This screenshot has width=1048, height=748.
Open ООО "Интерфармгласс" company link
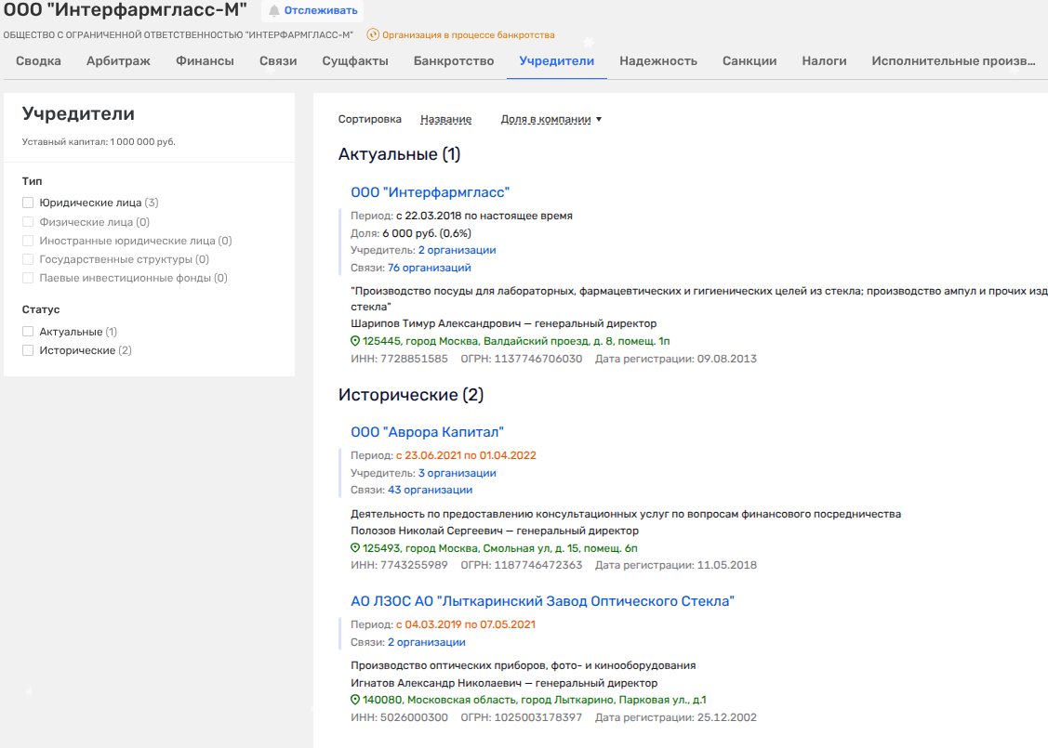(430, 192)
